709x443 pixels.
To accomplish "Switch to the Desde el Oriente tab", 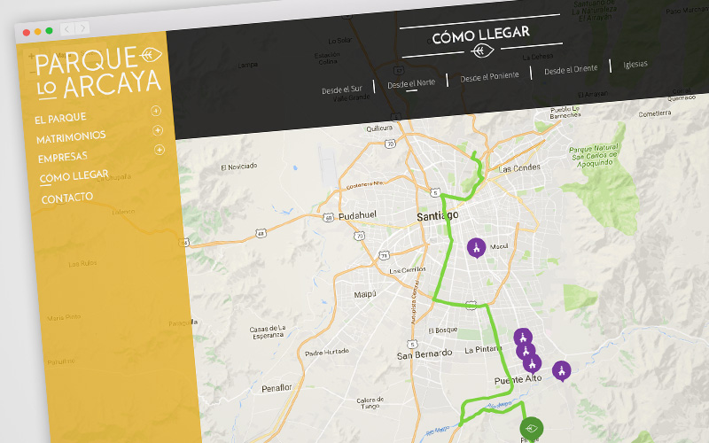I will 571,70.
